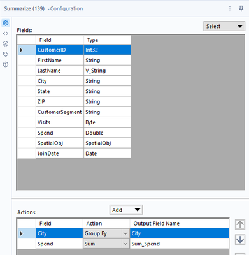249x255 pixels.
Task: Open the Navigation icon in sidebar
Action: click(6, 44)
